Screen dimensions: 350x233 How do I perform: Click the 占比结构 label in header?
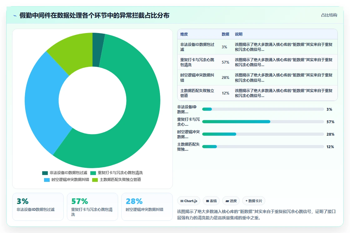[x=329, y=15]
